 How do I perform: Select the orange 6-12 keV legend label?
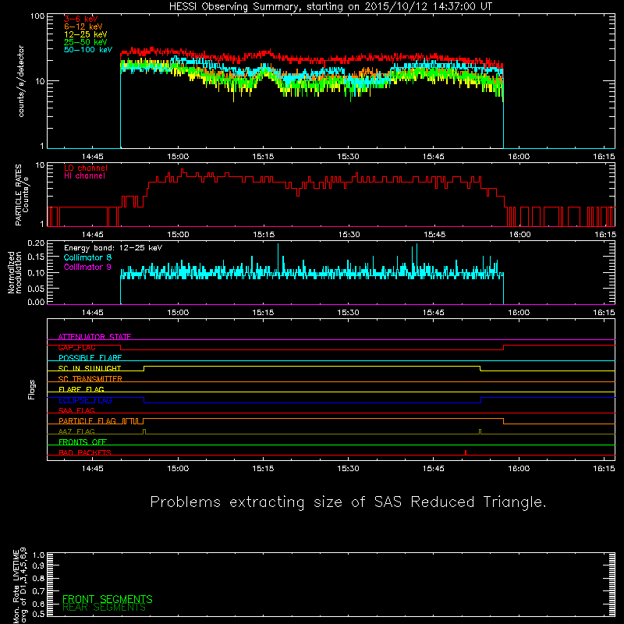(83, 27)
